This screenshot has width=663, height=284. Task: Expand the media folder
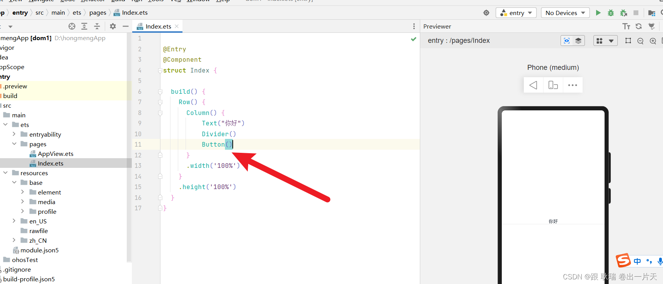tap(22, 201)
